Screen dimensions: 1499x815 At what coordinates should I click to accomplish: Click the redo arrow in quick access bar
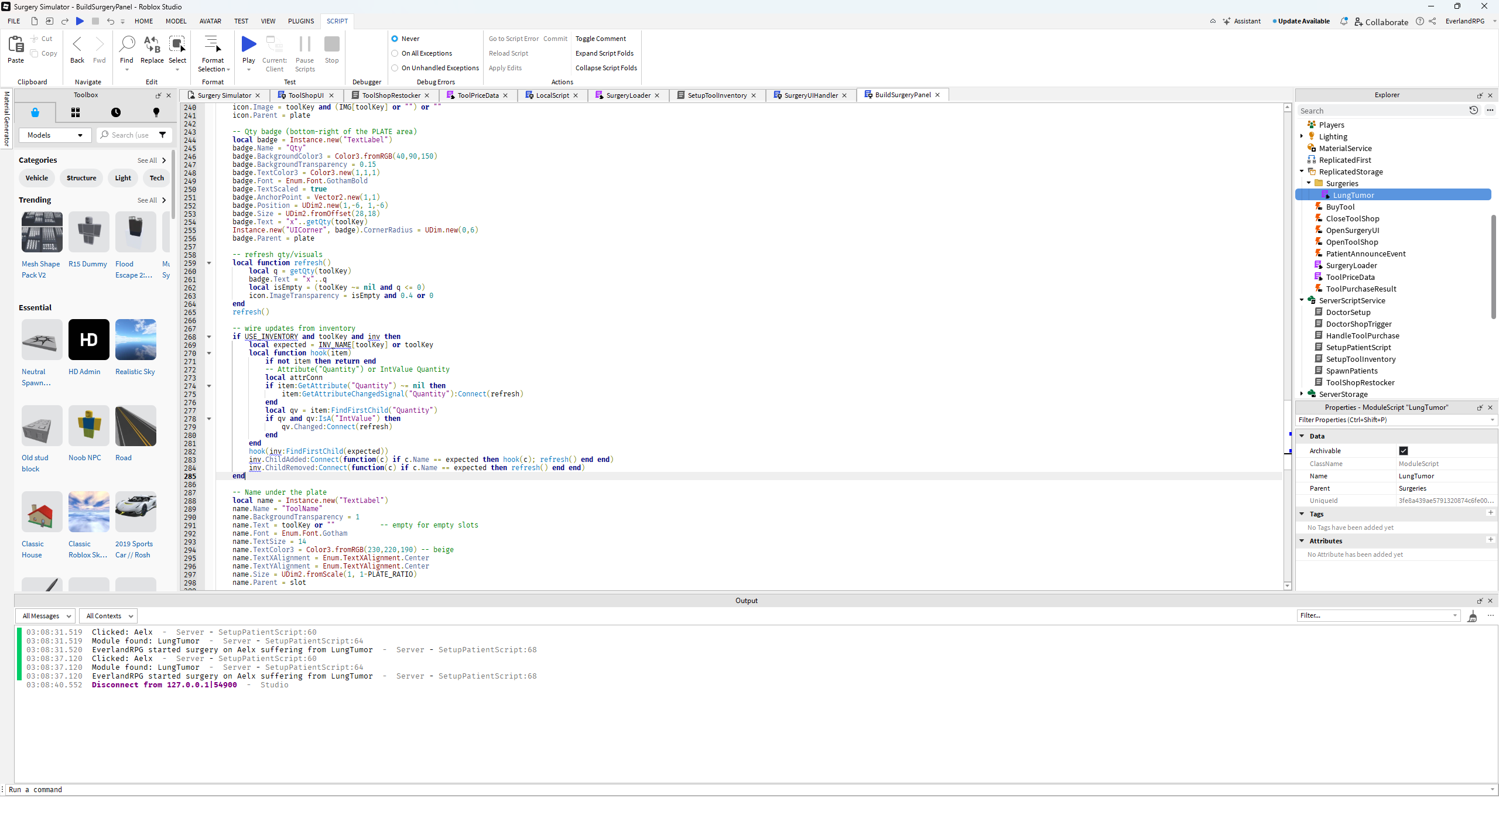[65, 21]
